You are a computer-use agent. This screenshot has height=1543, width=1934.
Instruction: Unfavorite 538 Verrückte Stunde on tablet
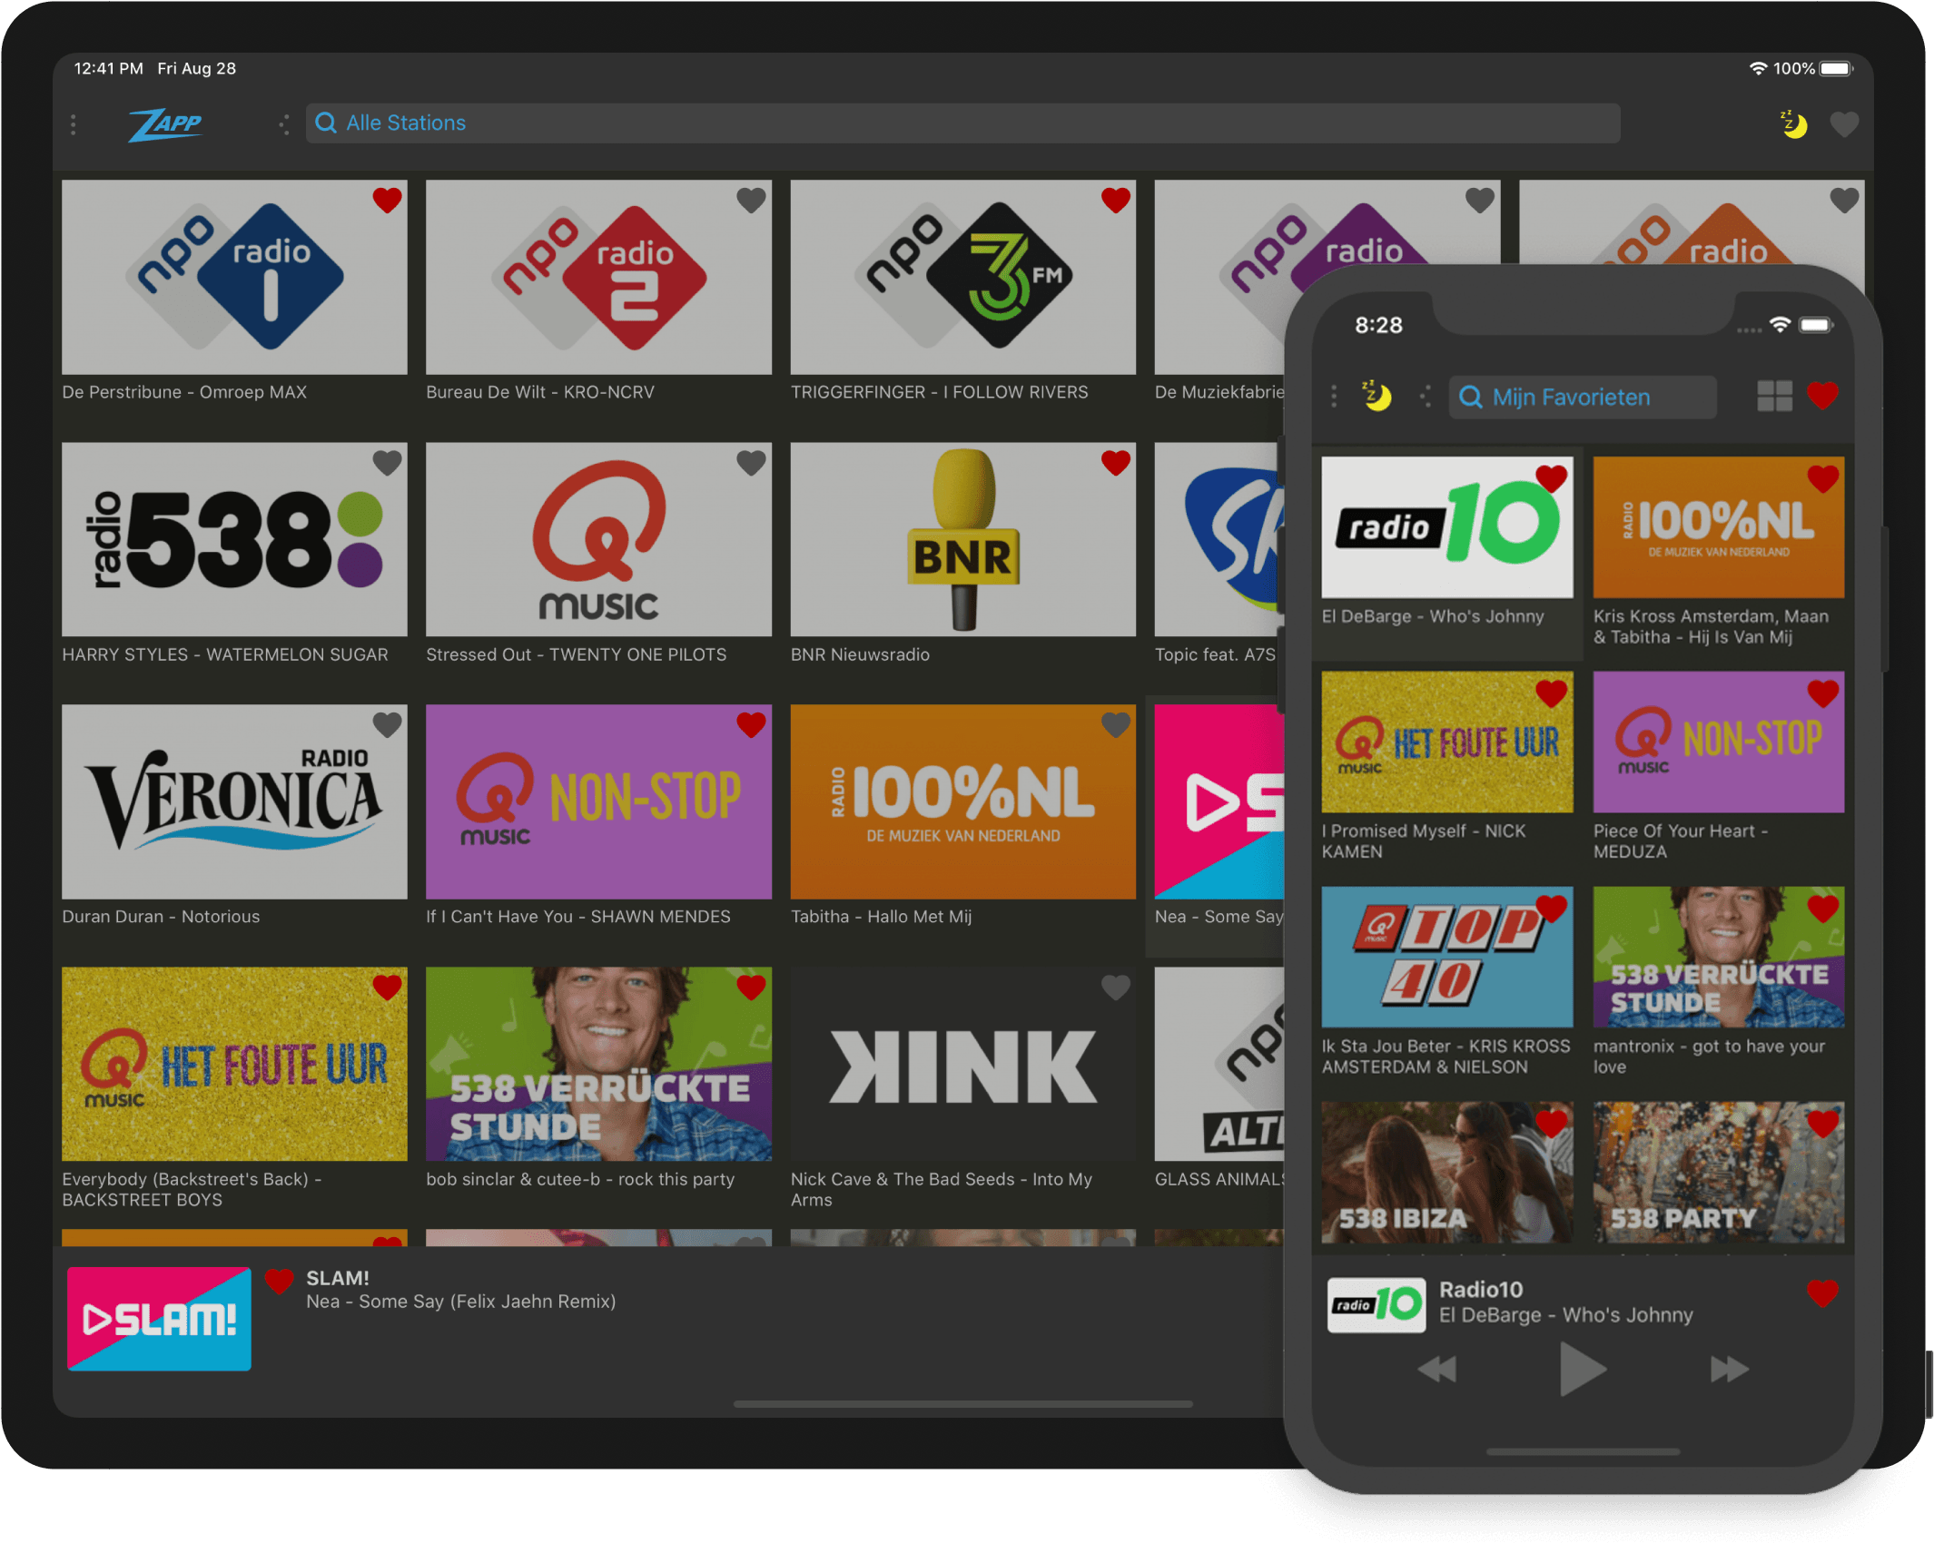(x=751, y=987)
